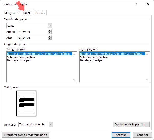Click the page preview thumbnail
154x140 pixels.
(x=26, y=103)
